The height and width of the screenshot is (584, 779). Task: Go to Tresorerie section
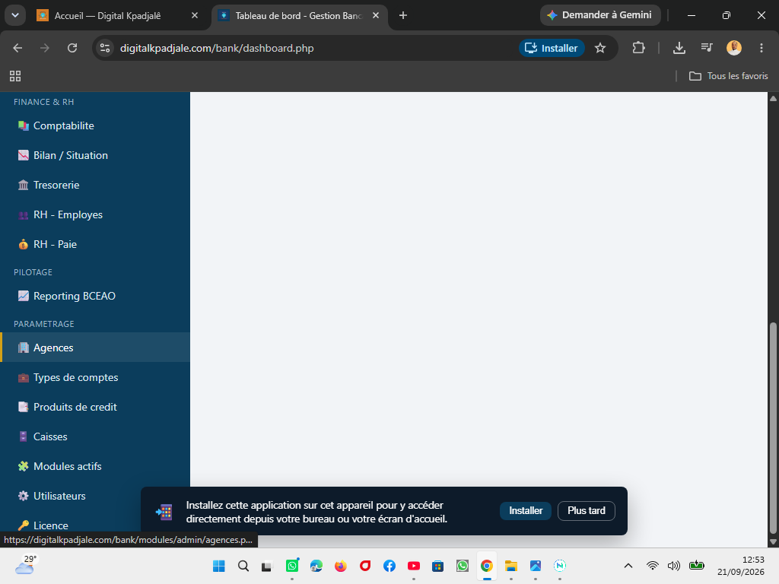tap(95, 186)
